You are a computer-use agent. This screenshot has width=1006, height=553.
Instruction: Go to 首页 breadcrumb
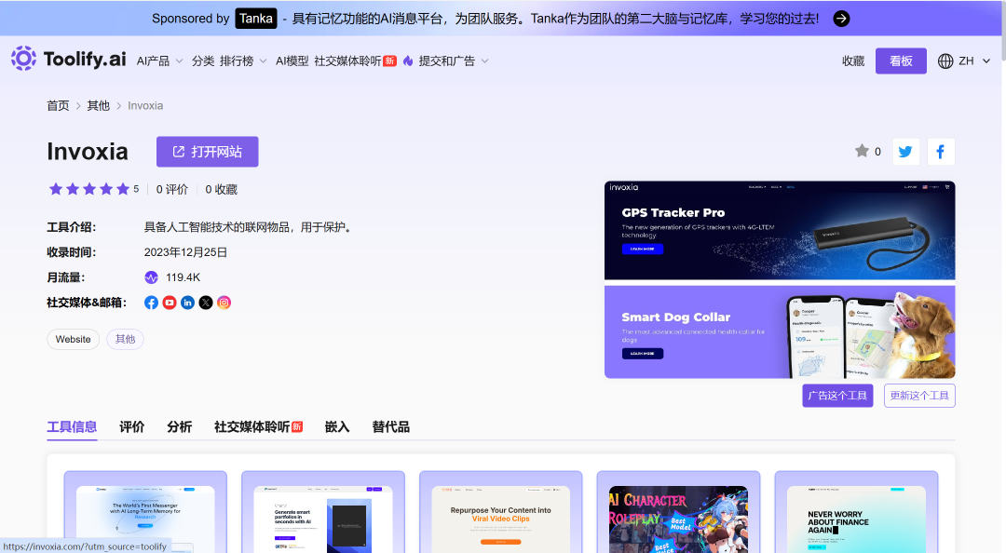[58, 106]
